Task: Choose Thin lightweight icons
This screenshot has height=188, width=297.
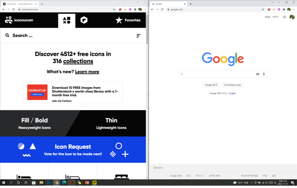Action: coord(111,123)
